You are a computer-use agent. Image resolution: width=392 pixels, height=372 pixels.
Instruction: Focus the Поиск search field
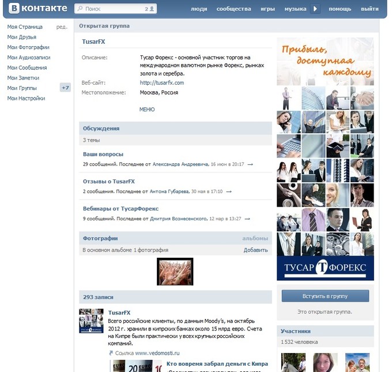(x=115, y=9)
